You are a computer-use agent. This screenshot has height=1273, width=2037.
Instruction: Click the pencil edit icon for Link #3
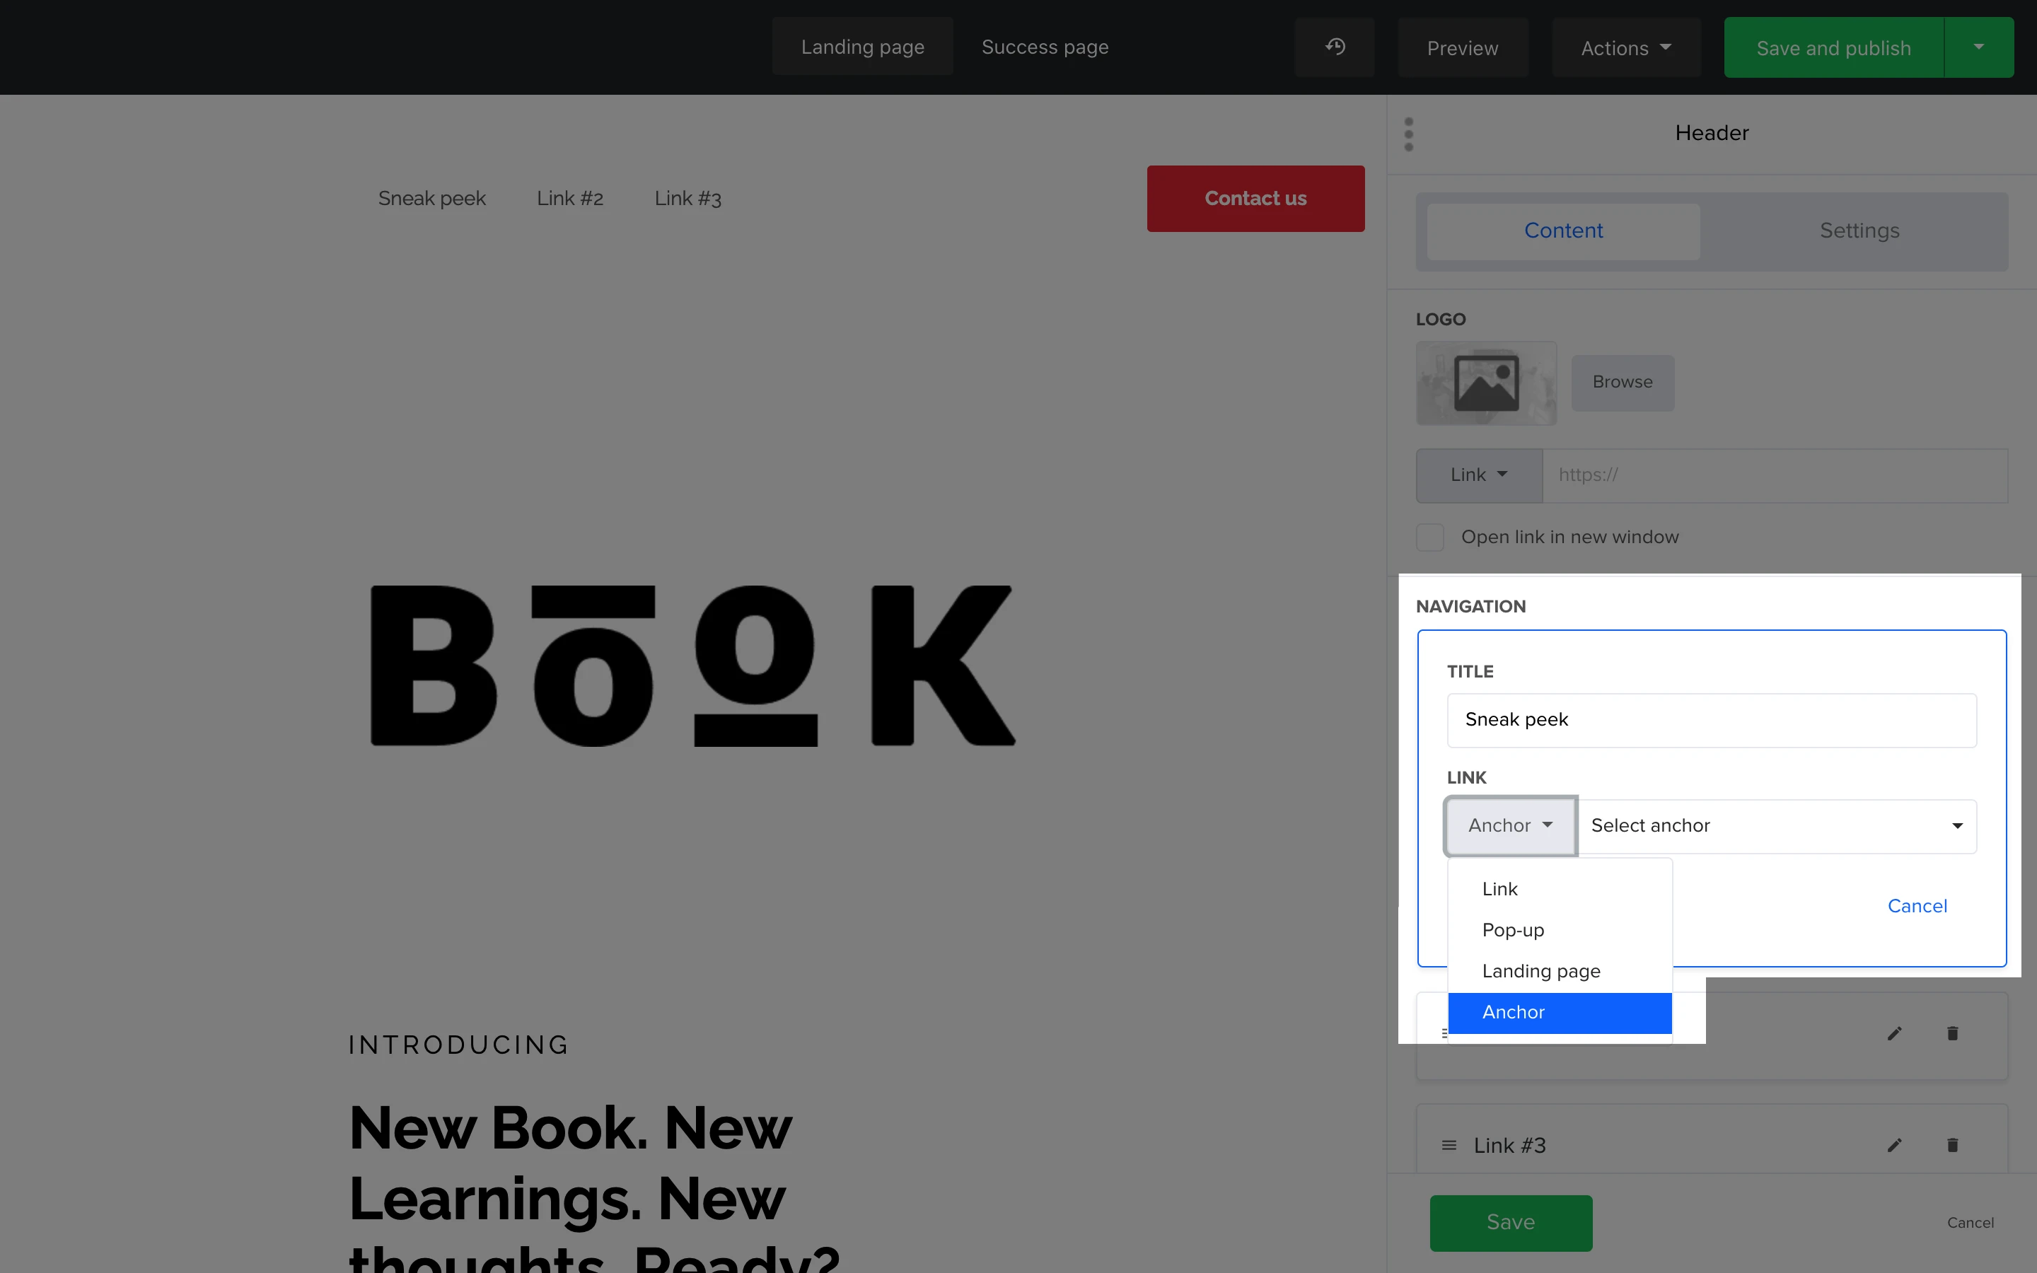click(1894, 1145)
